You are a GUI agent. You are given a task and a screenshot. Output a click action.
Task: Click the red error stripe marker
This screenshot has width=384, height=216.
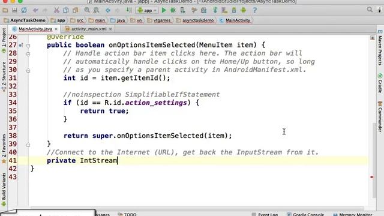[371, 177]
